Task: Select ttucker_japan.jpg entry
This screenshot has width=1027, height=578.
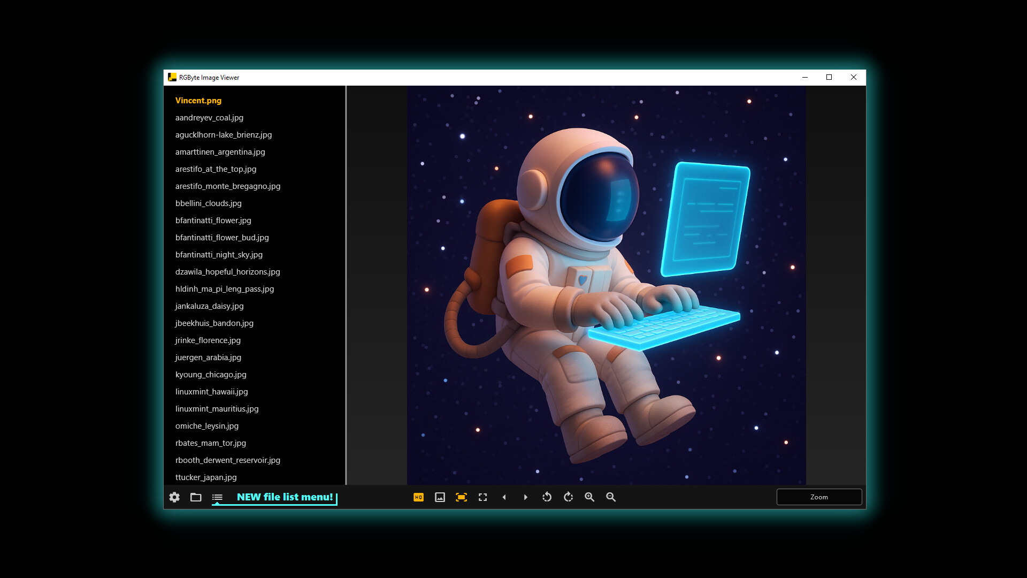Action: click(x=206, y=477)
